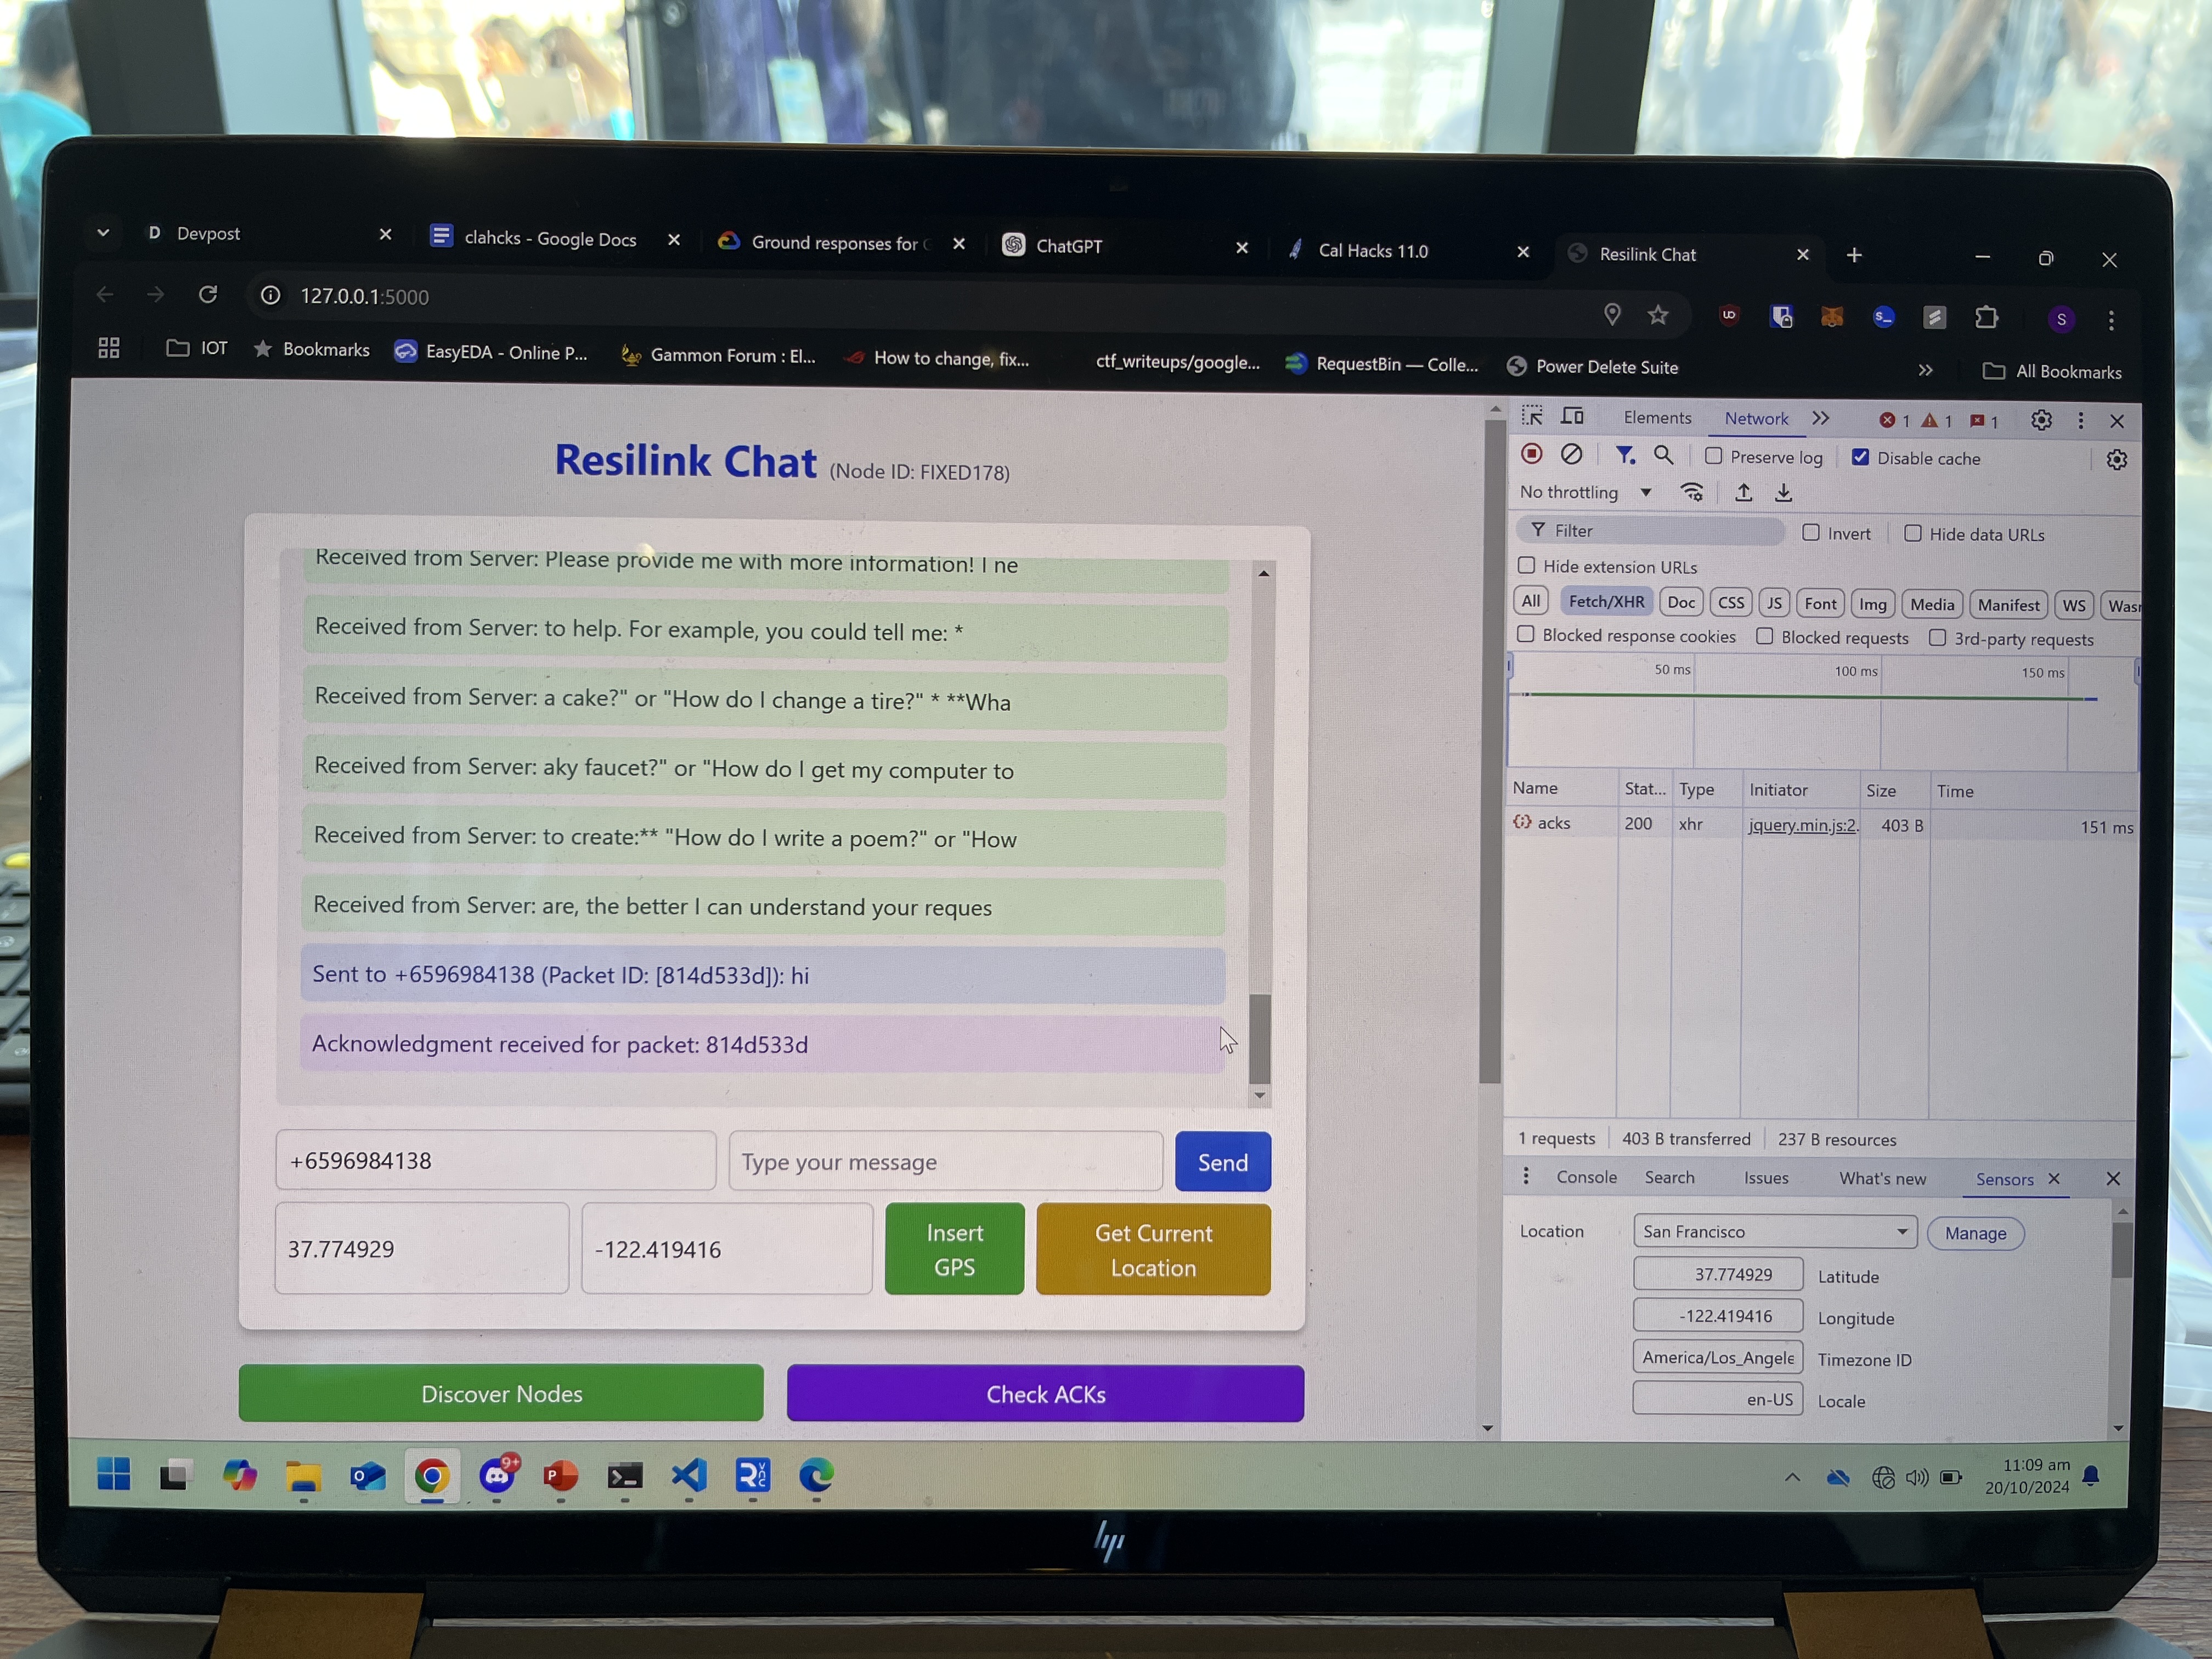Screen dimensions: 2212x1659
Task: Open the Console drawer tab
Action: tap(1586, 1177)
